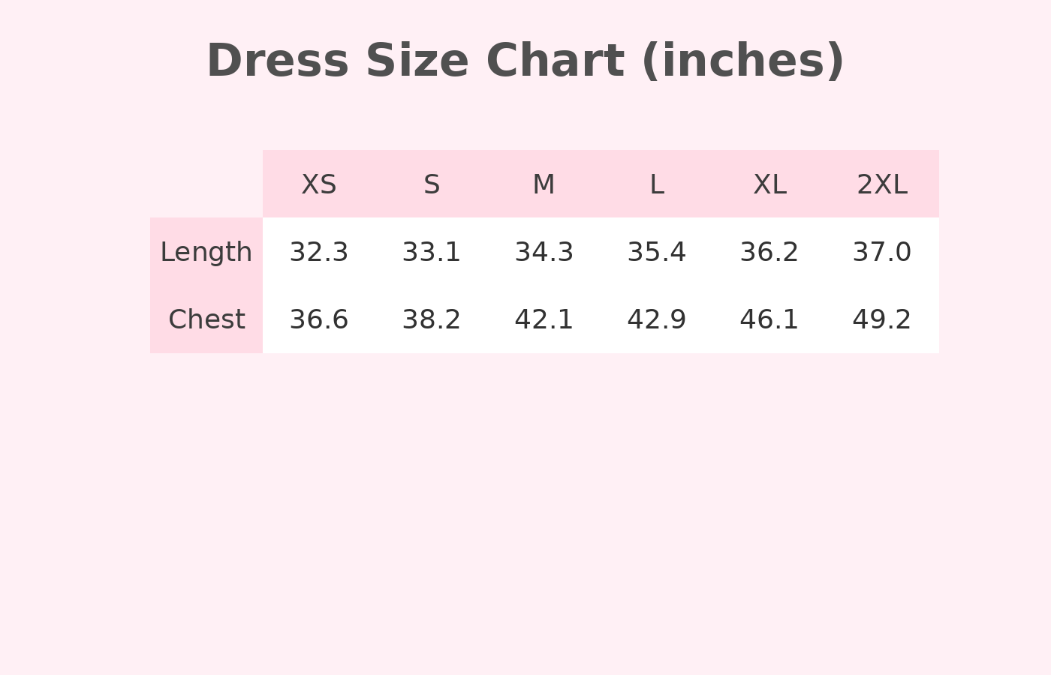This screenshot has height=675, width=1051.
Task: Click the M chest value 42.1
Action: (544, 319)
